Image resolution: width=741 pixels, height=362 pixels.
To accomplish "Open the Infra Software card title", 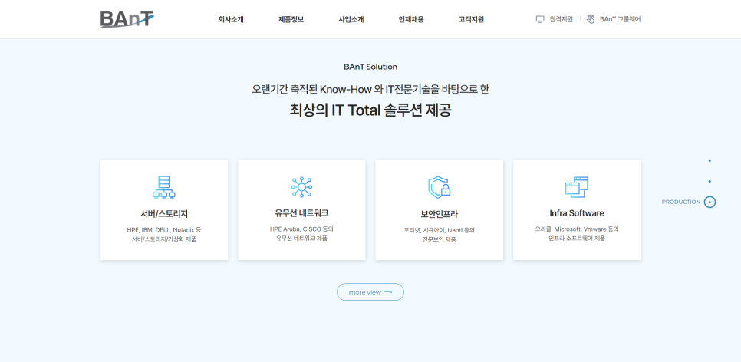I will pos(577,213).
